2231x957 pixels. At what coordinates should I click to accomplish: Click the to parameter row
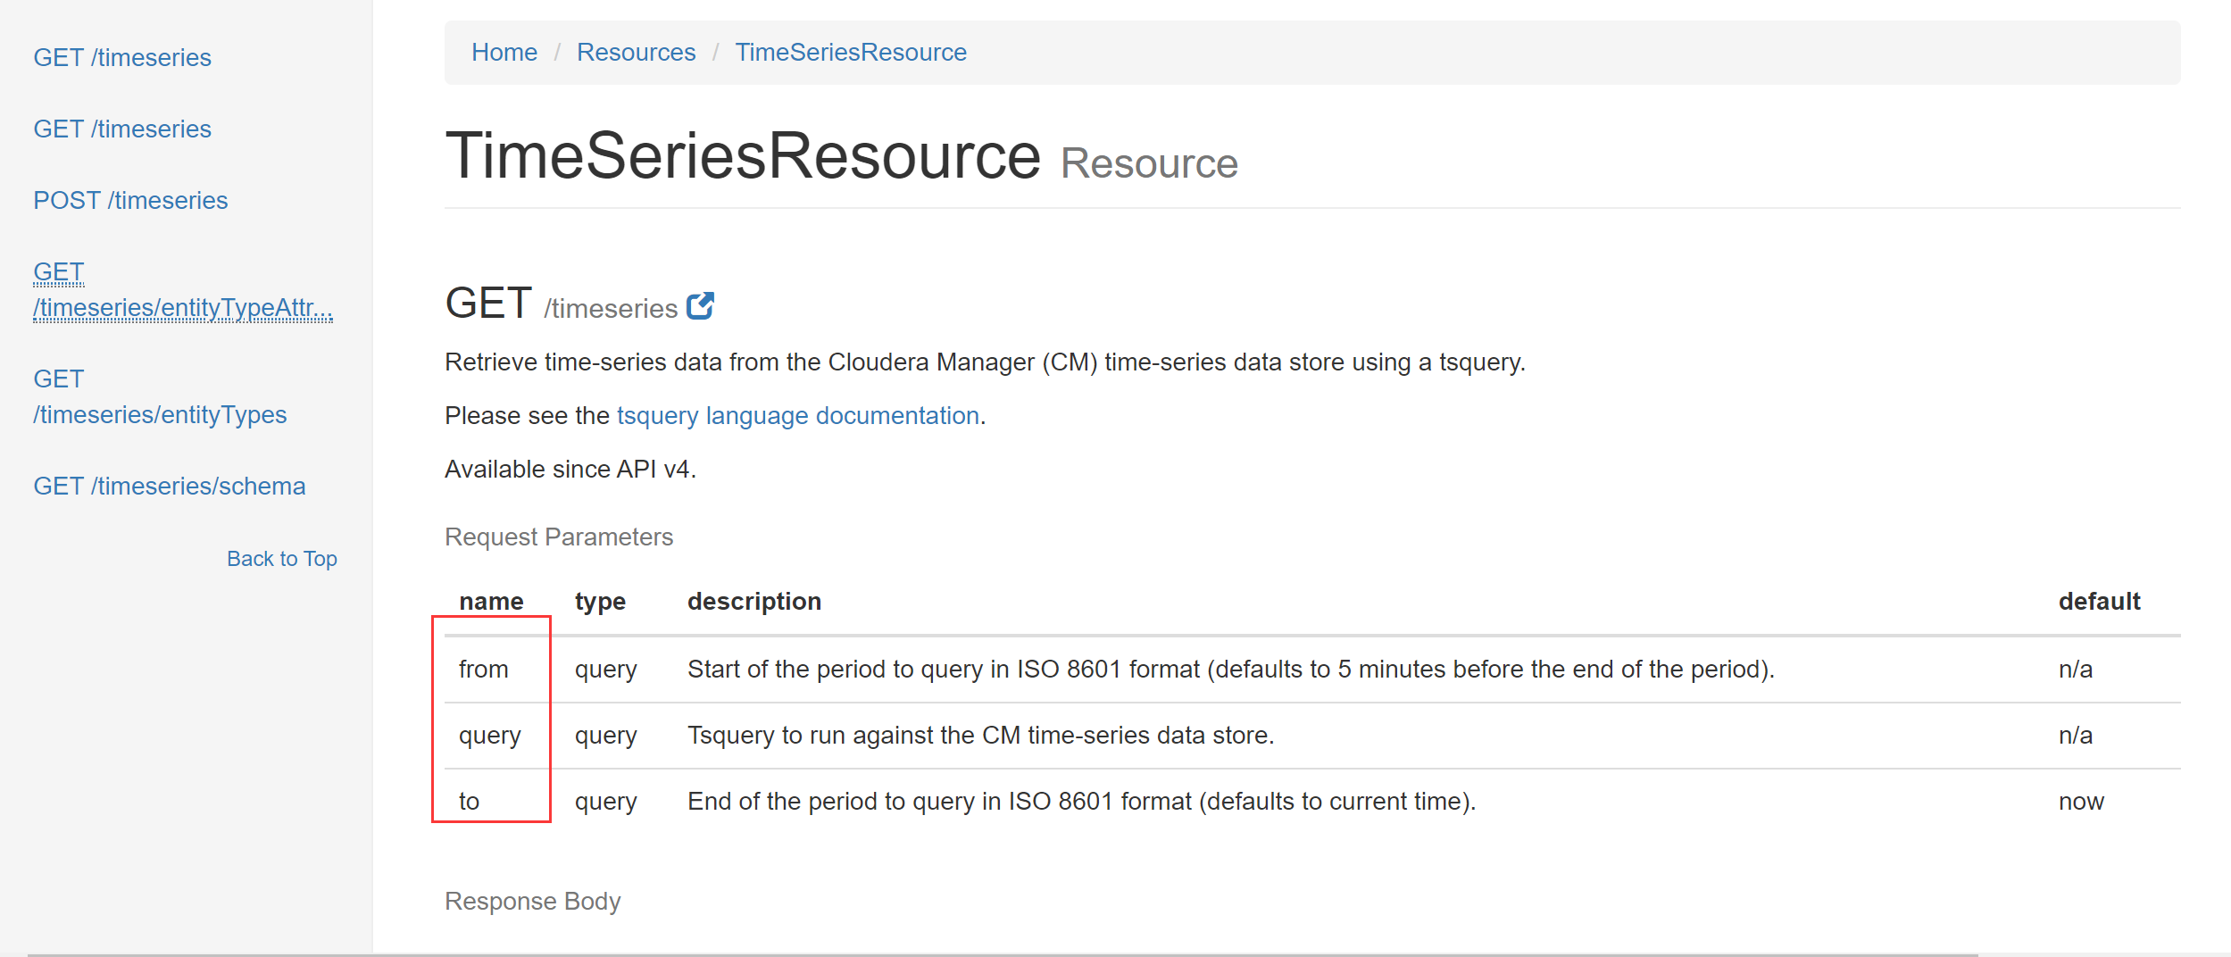pos(468,801)
